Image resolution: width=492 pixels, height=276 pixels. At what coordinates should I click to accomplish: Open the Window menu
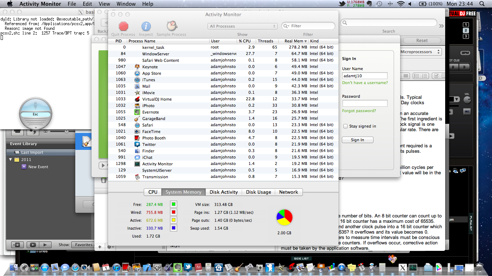pyautogui.click(x=126, y=4)
